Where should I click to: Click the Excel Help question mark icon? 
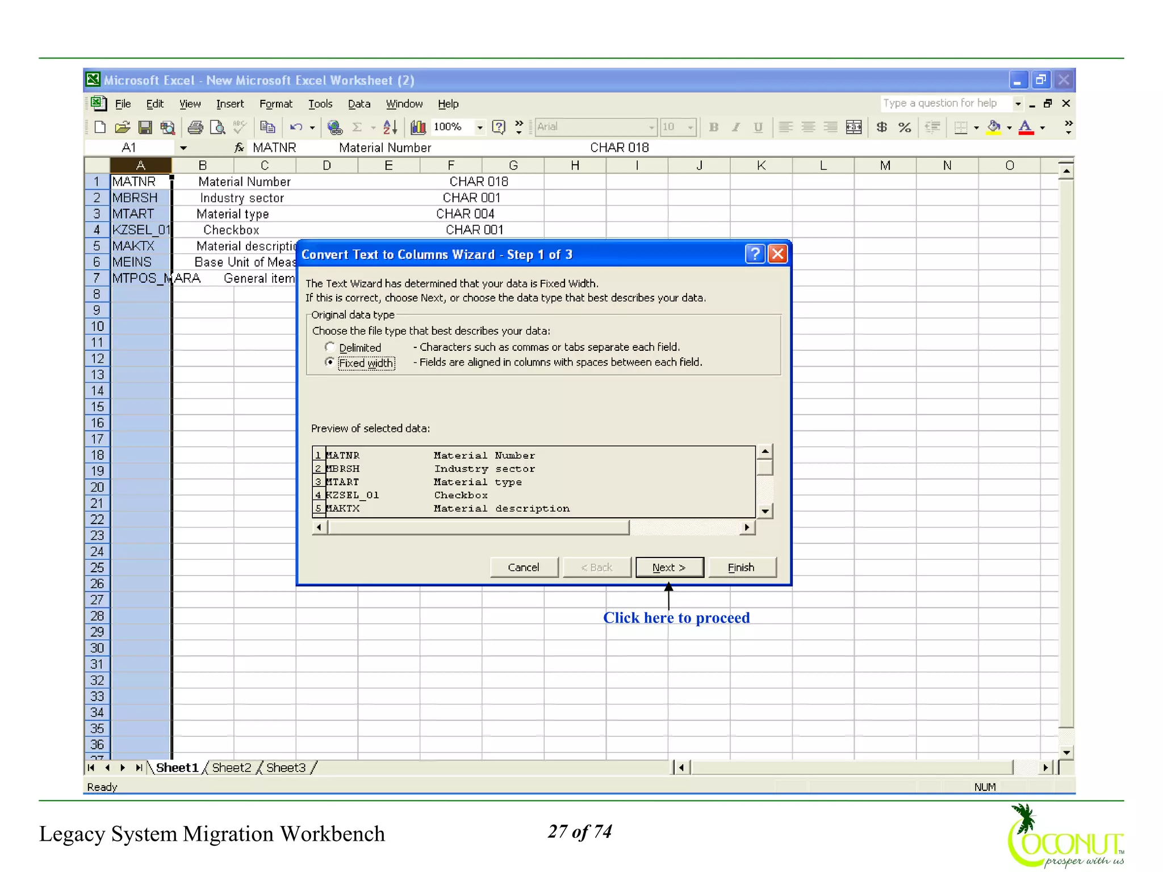498,127
